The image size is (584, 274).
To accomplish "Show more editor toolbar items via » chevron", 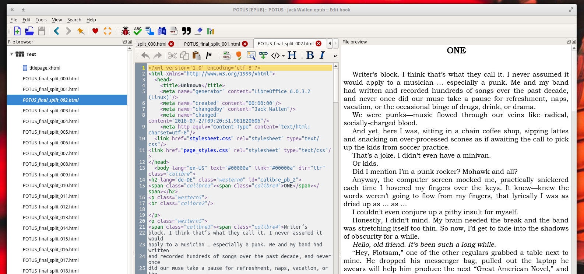I will (x=335, y=56).
